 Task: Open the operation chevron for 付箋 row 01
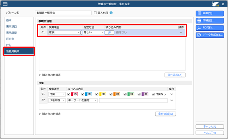(x=172, y=94)
